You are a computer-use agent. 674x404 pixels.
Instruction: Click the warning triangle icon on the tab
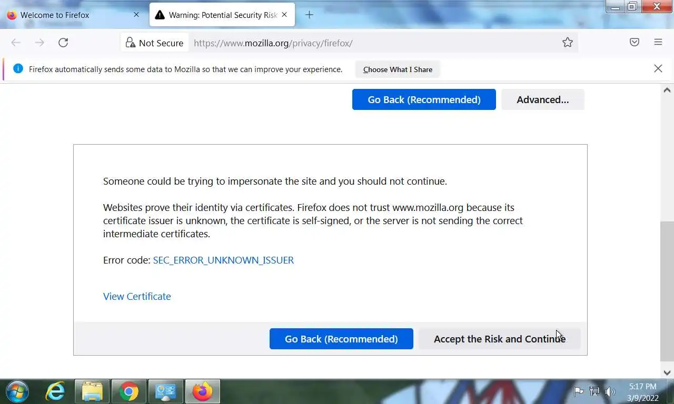click(x=160, y=15)
